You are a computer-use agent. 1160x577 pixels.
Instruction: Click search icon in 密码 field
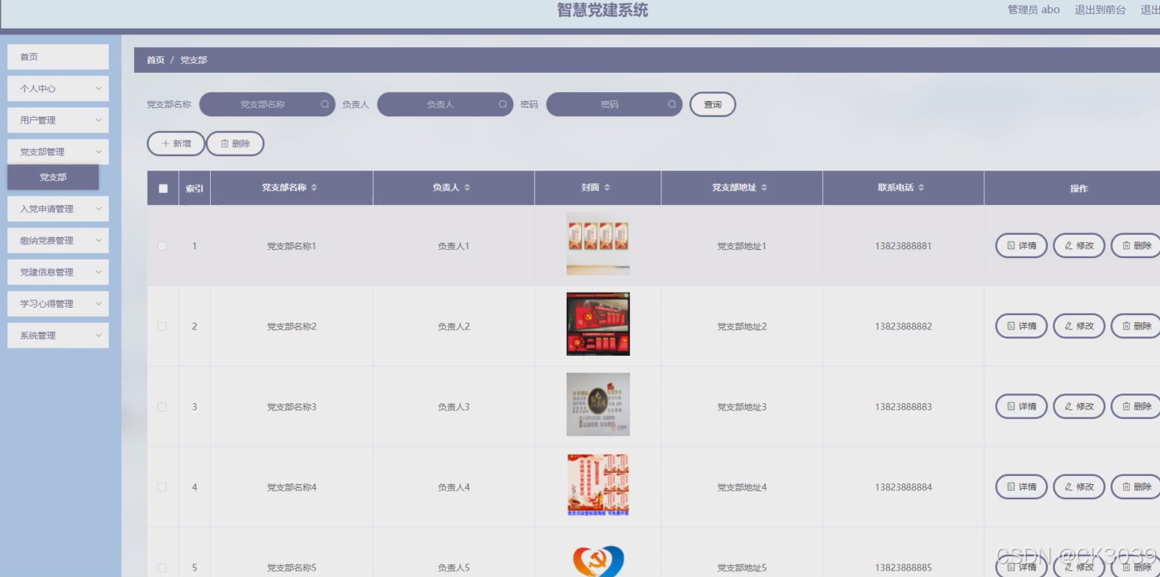(x=672, y=104)
